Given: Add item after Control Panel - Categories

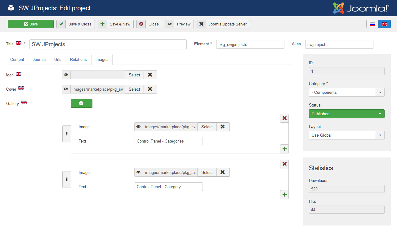Looking at the screenshot, I should (x=284, y=149).
